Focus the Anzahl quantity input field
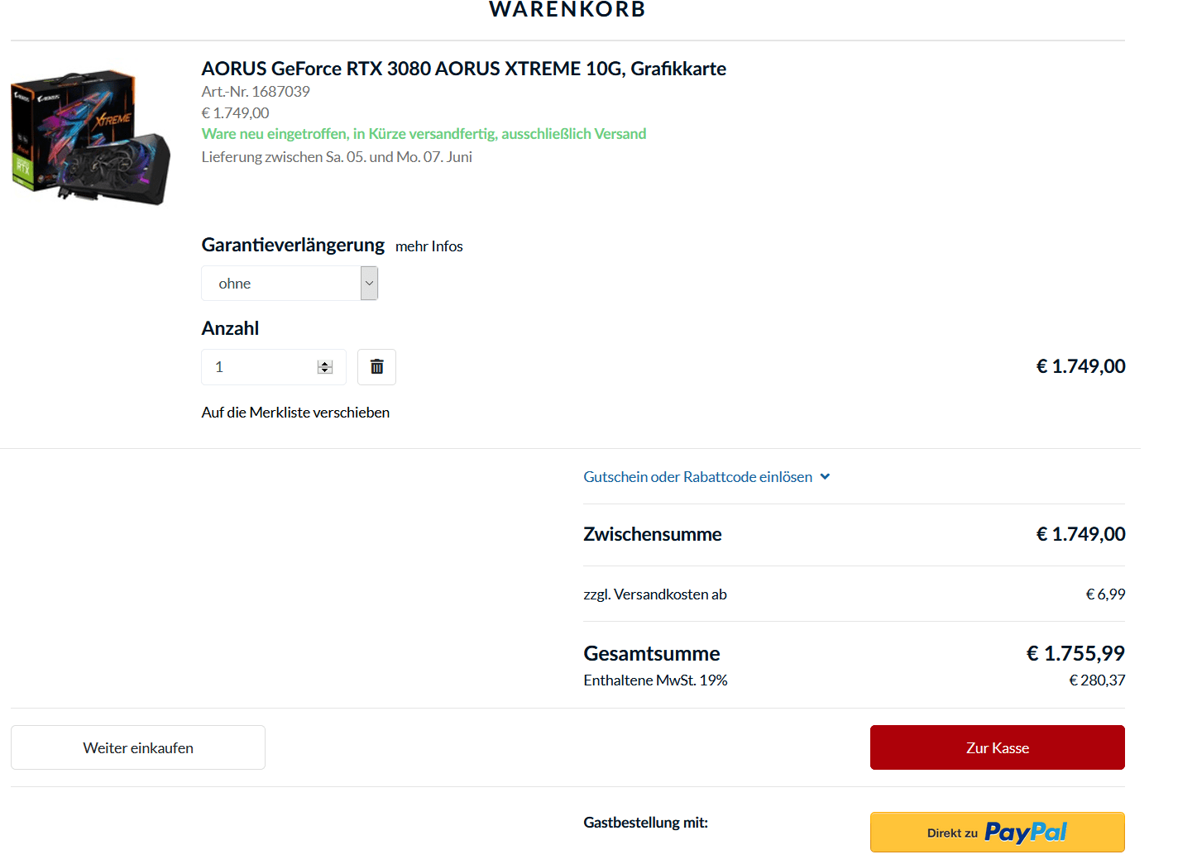The height and width of the screenshot is (864, 1197). (273, 367)
